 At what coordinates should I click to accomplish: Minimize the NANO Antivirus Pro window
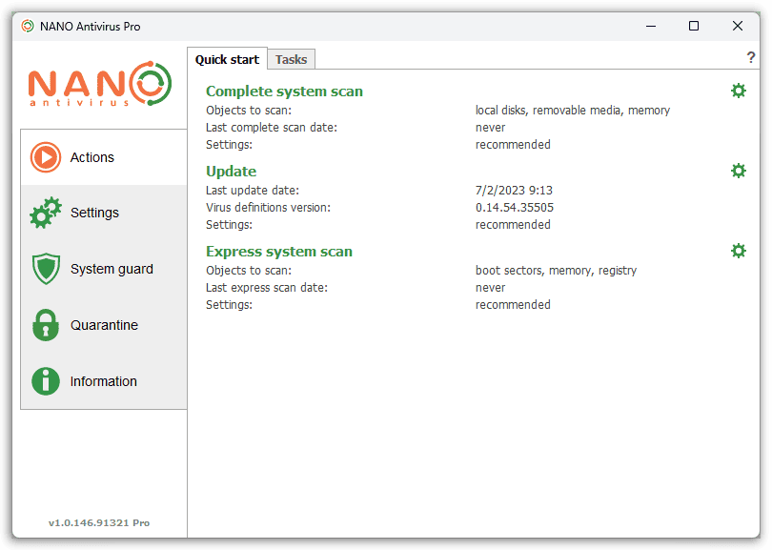(x=651, y=26)
